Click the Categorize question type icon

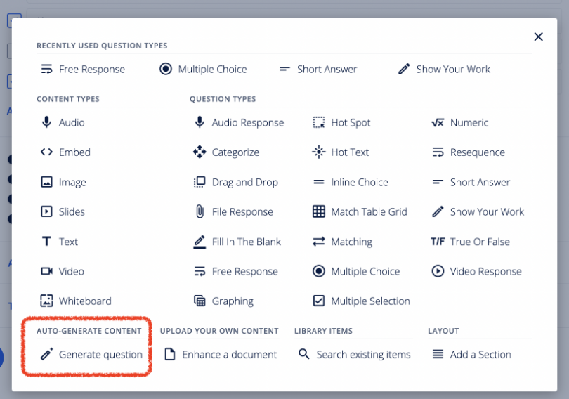tap(200, 152)
